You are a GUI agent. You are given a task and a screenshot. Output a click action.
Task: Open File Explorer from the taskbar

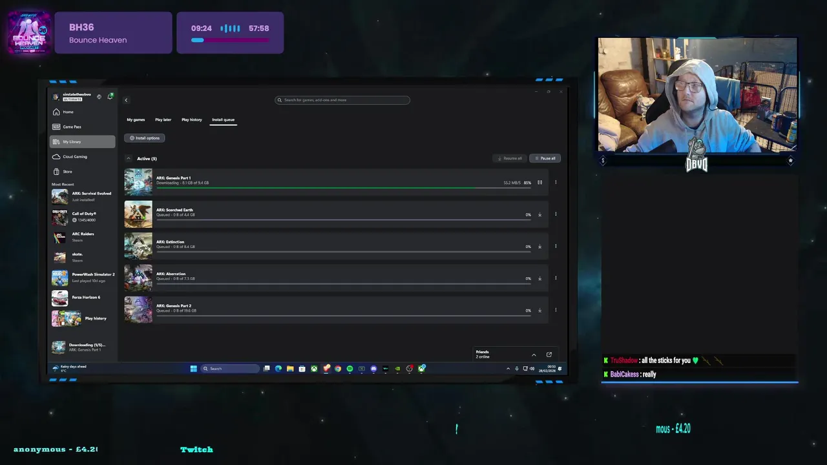(x=290, y=369)
